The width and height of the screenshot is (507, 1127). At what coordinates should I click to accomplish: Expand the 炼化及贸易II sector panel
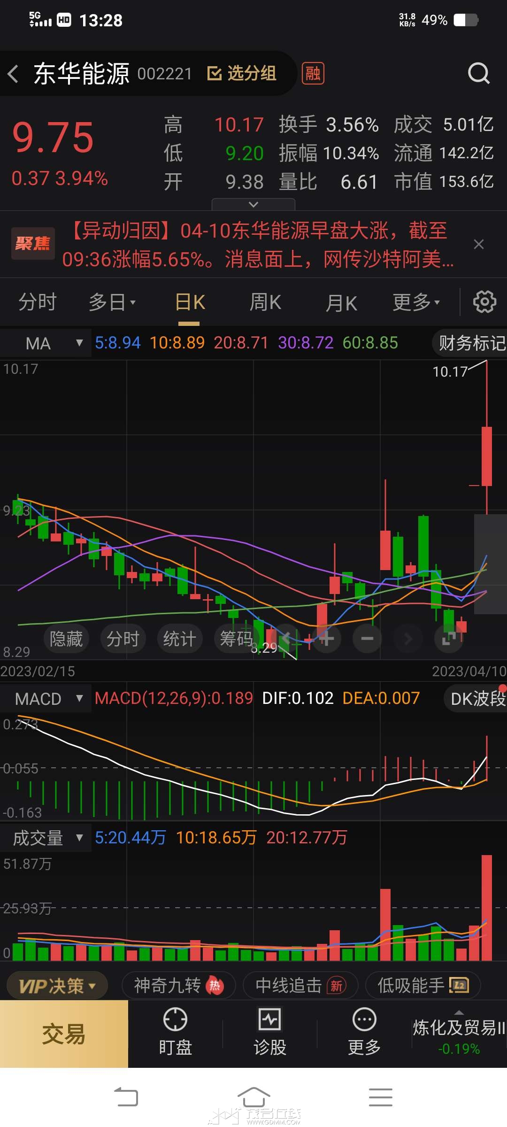point(459,1034)
